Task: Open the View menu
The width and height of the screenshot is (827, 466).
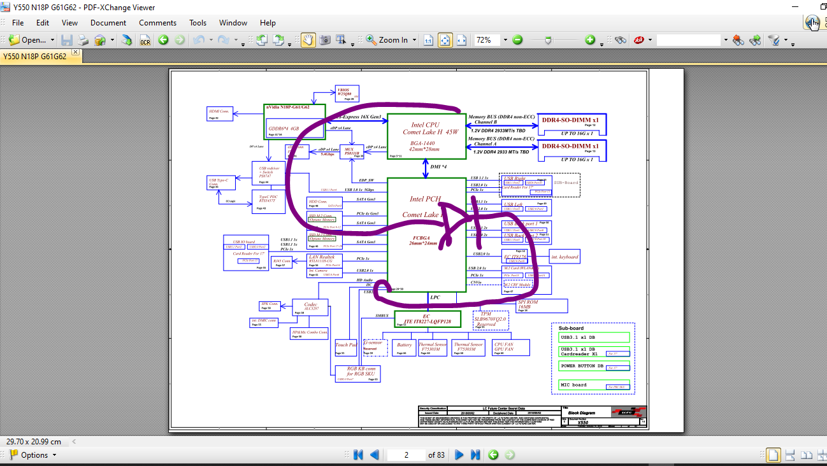Action: click(70, 23)
